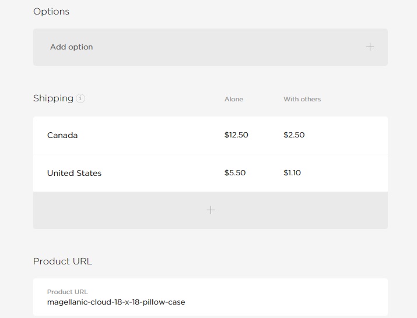Click the Add option text
The width and height of the screenshot is (417, 318).
tap(72, 47)
